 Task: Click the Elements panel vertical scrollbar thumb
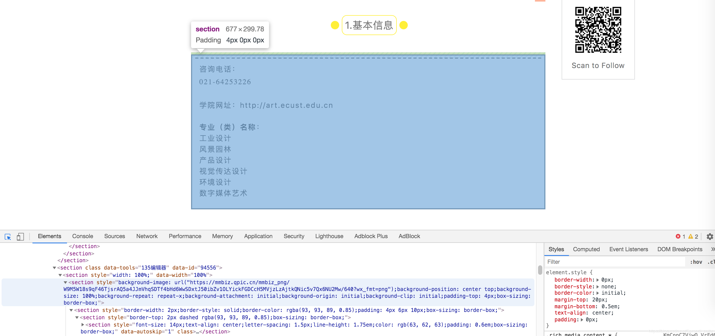540,270
